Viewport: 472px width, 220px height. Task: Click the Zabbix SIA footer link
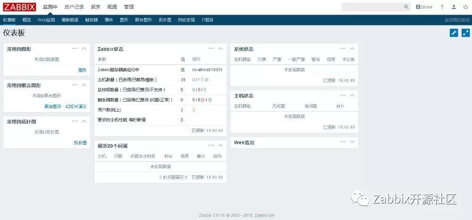[264, 215]
